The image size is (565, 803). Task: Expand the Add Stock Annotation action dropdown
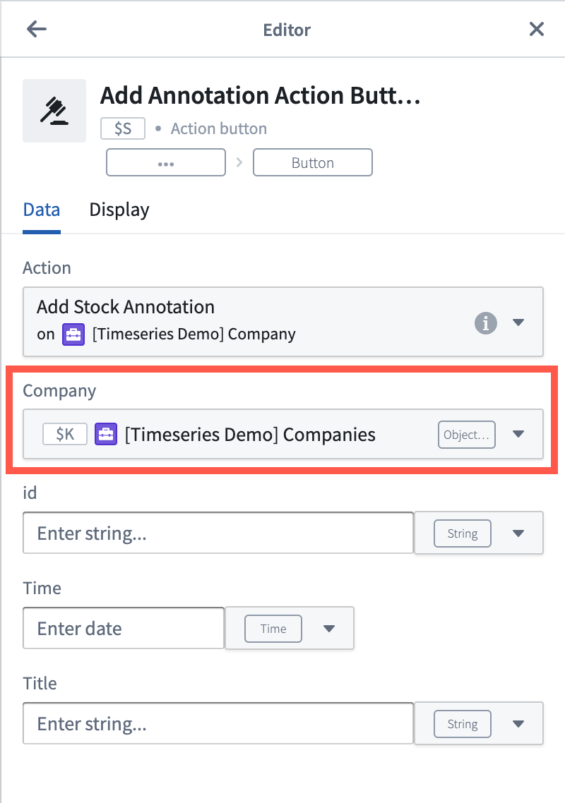[518, 322]
